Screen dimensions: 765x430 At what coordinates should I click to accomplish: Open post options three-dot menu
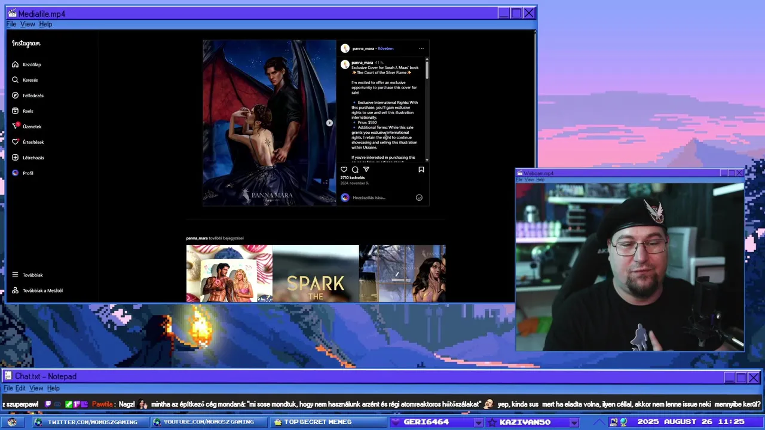tap(421, 48)
